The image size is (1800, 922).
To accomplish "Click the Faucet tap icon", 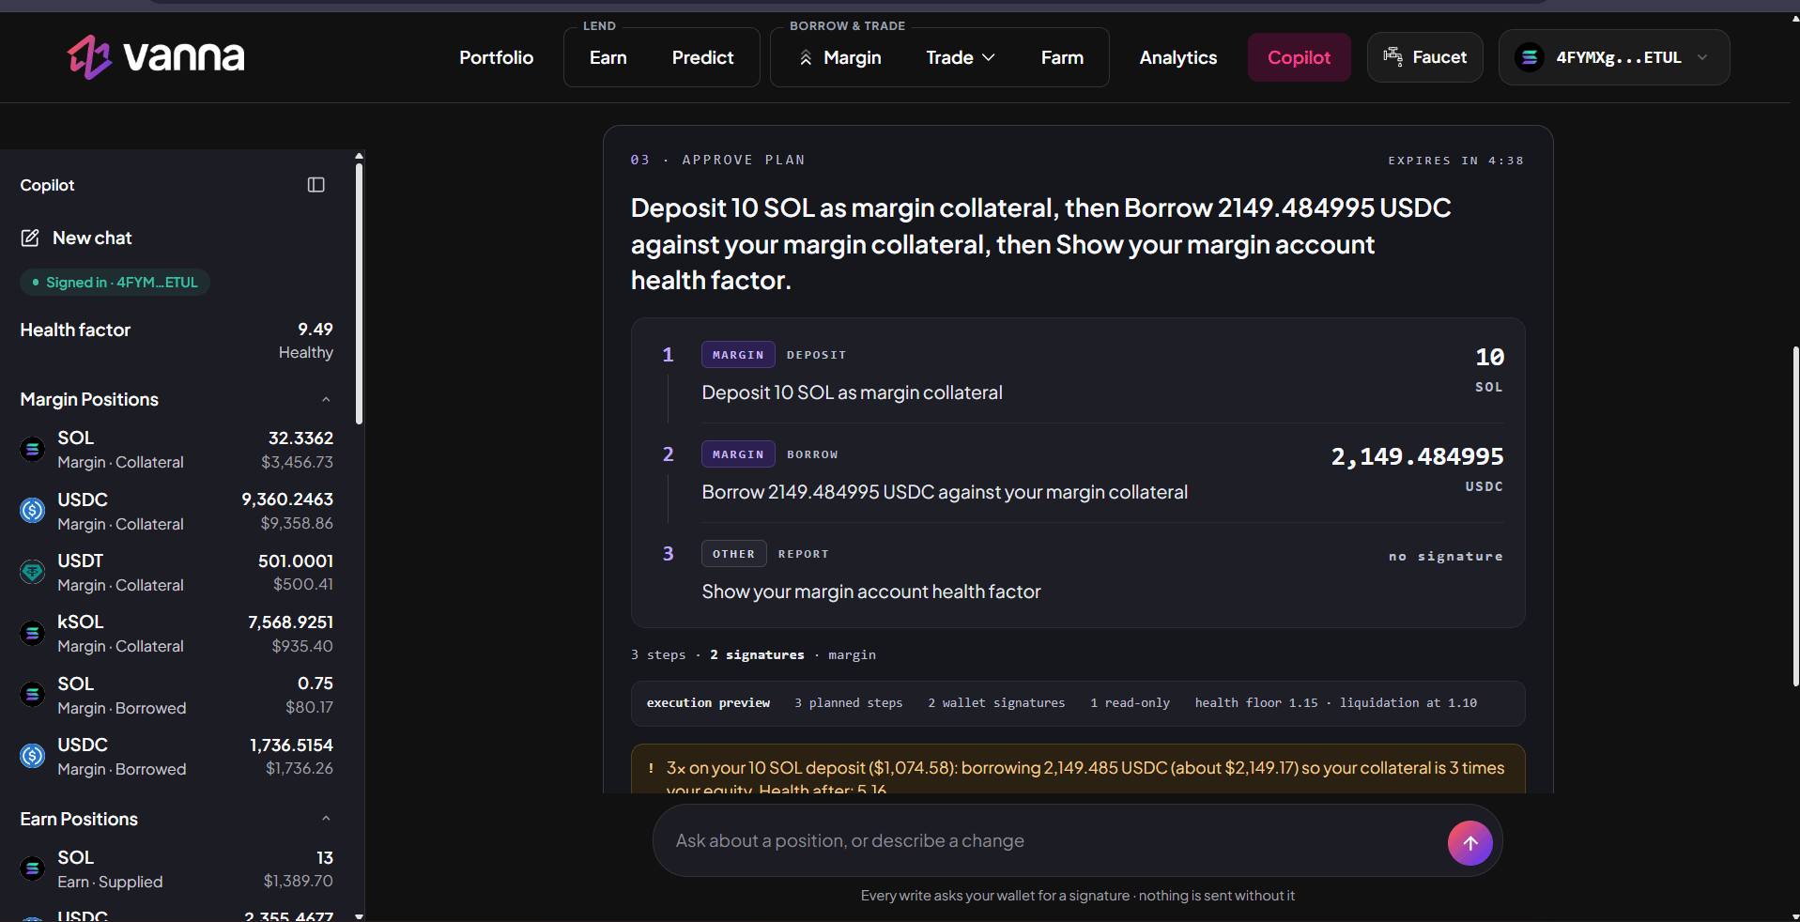I will pos(1392,57).
